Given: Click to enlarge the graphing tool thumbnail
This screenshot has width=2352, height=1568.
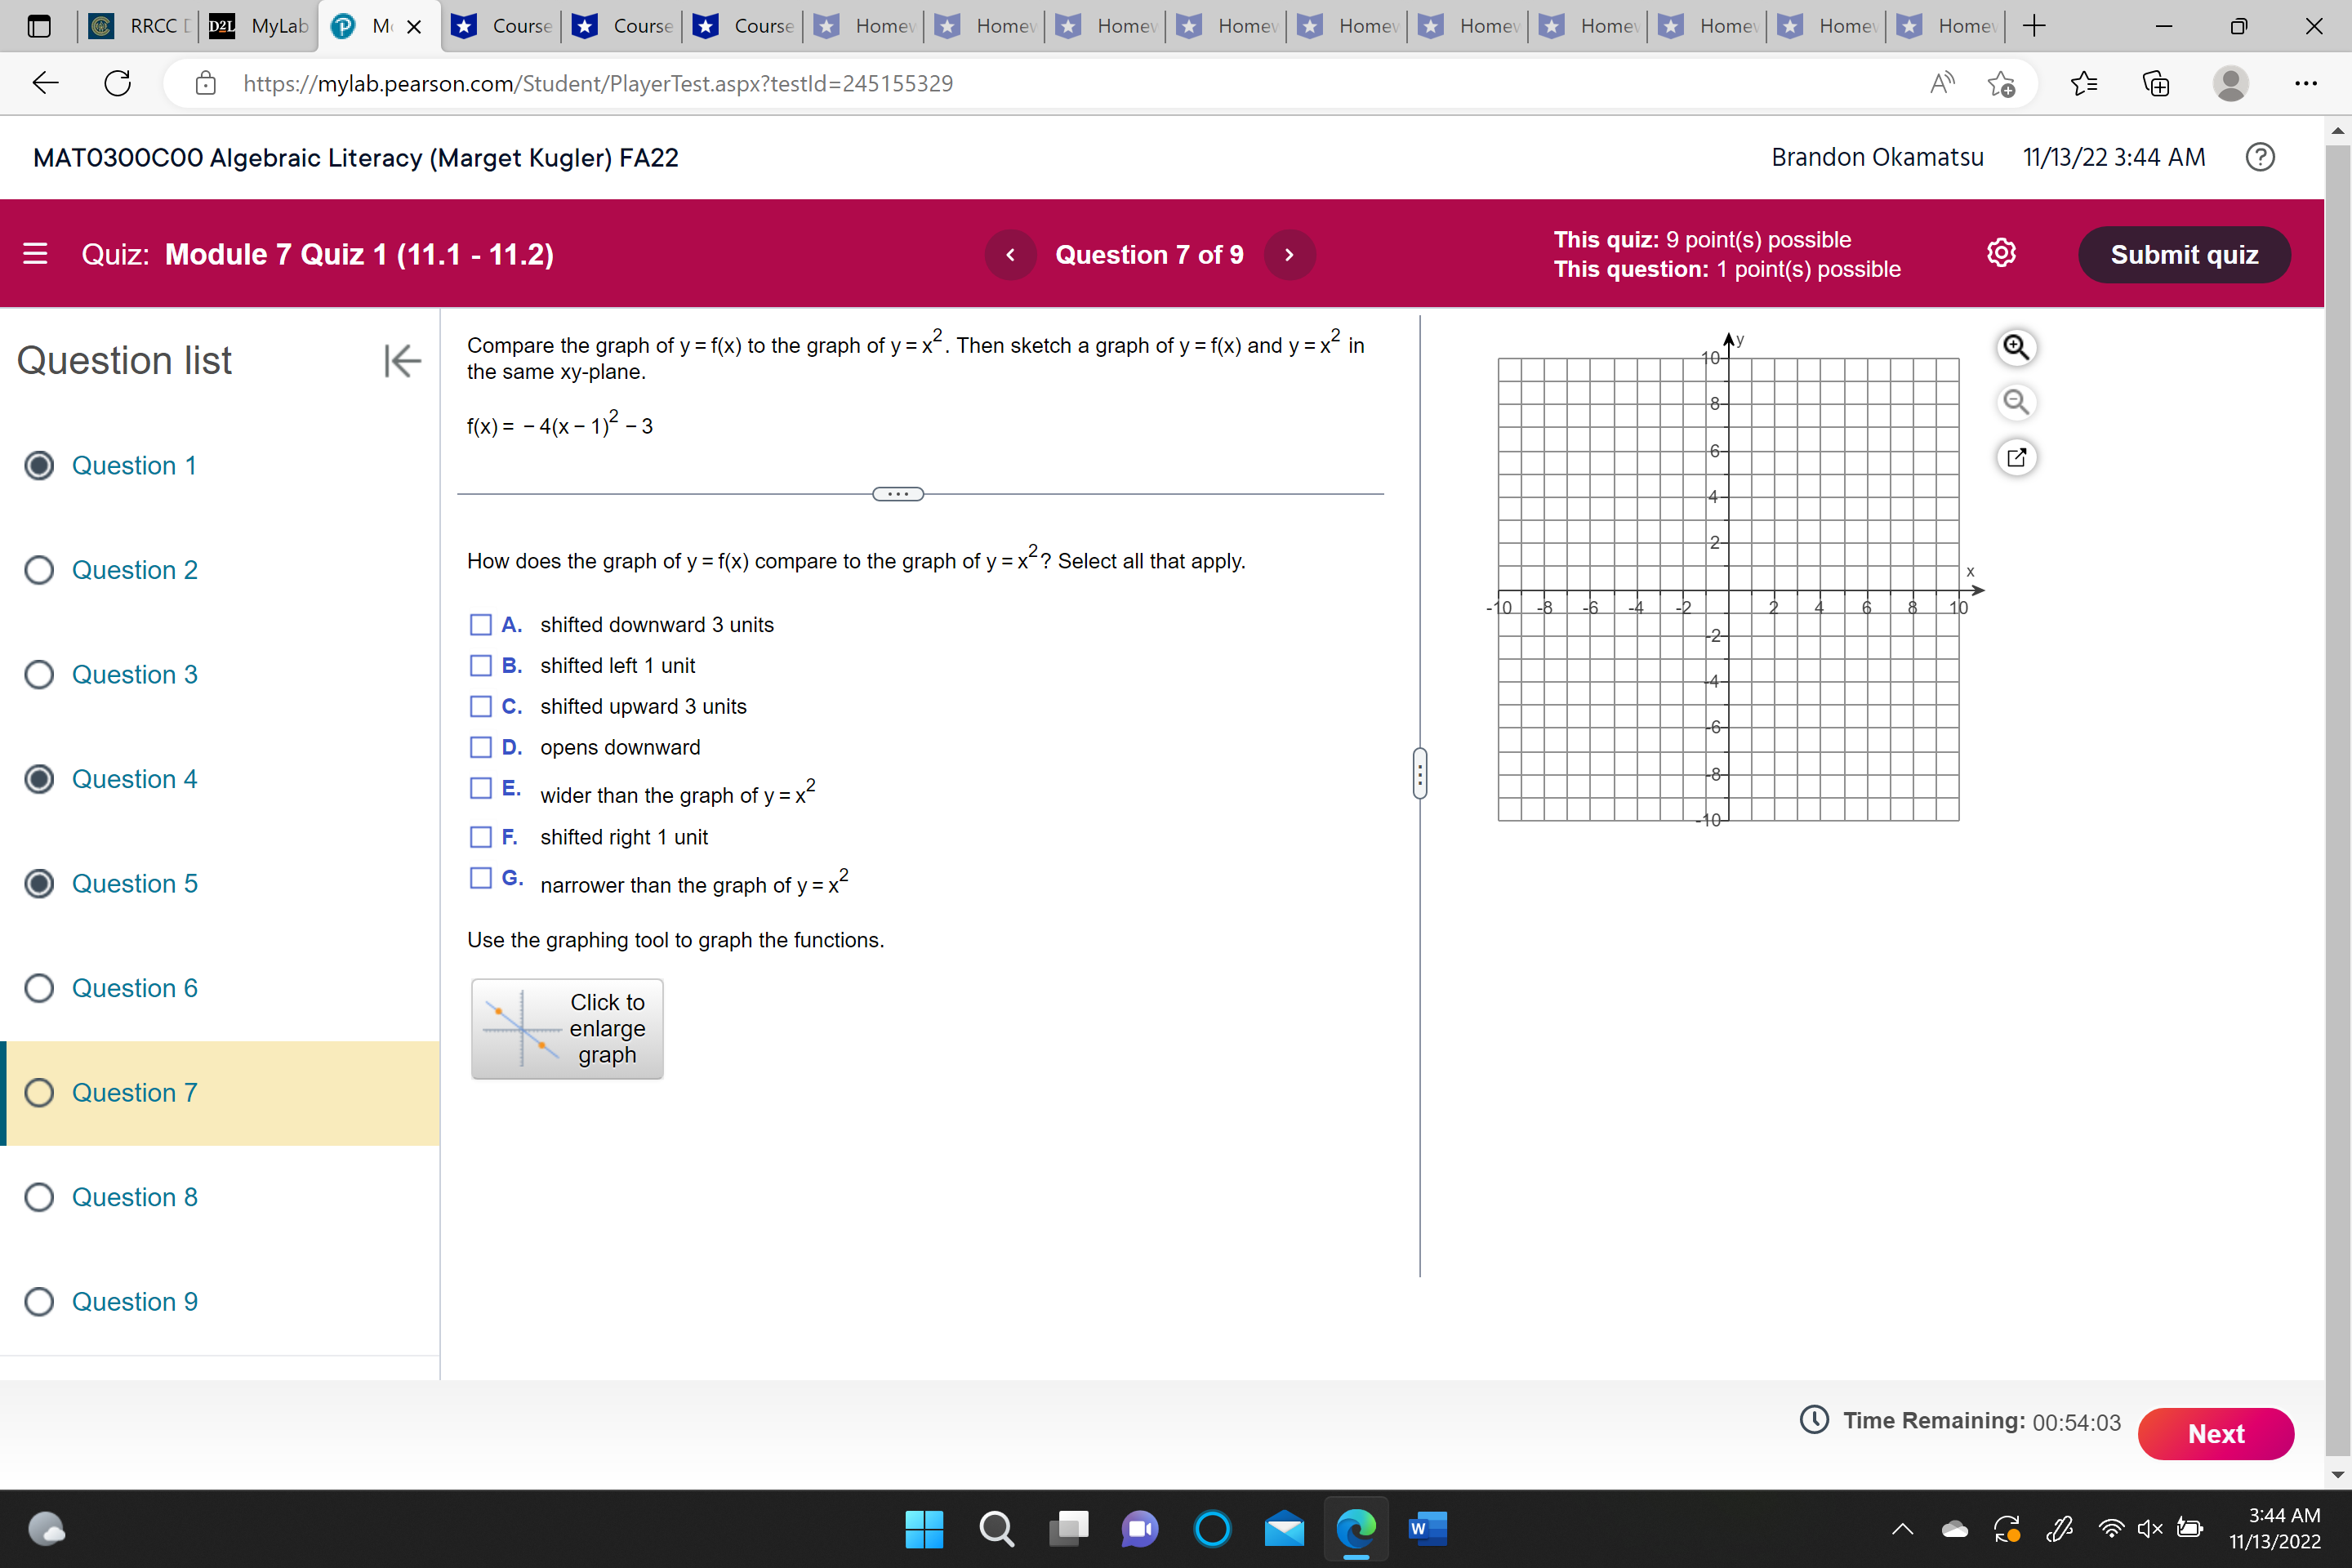Looking at the screenshot, I should pos(566,1028).
